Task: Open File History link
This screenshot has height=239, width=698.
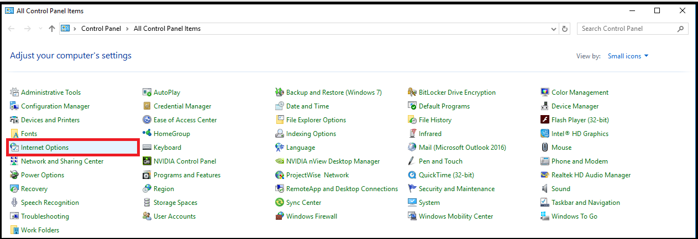Action: 435,120
